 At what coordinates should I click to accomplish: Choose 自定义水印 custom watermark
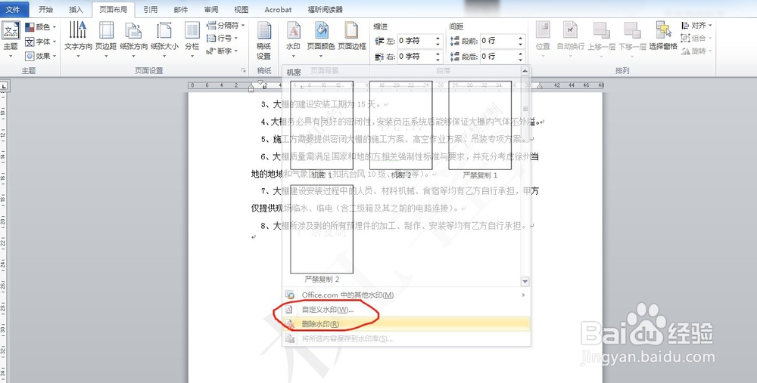coord(406,310)
